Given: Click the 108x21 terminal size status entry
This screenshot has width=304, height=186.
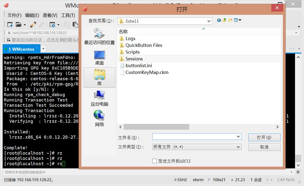Looking at the screenshot, I should pyautogui.click(x=217, y=180).
